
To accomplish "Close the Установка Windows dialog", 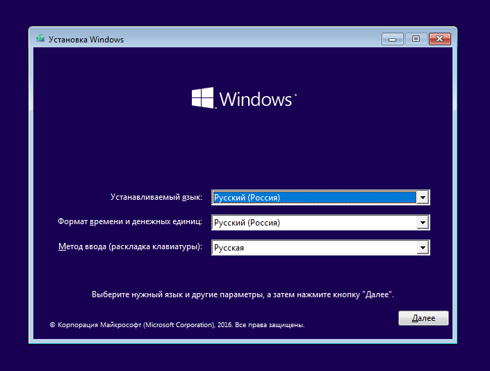I will tap(440, 39).
